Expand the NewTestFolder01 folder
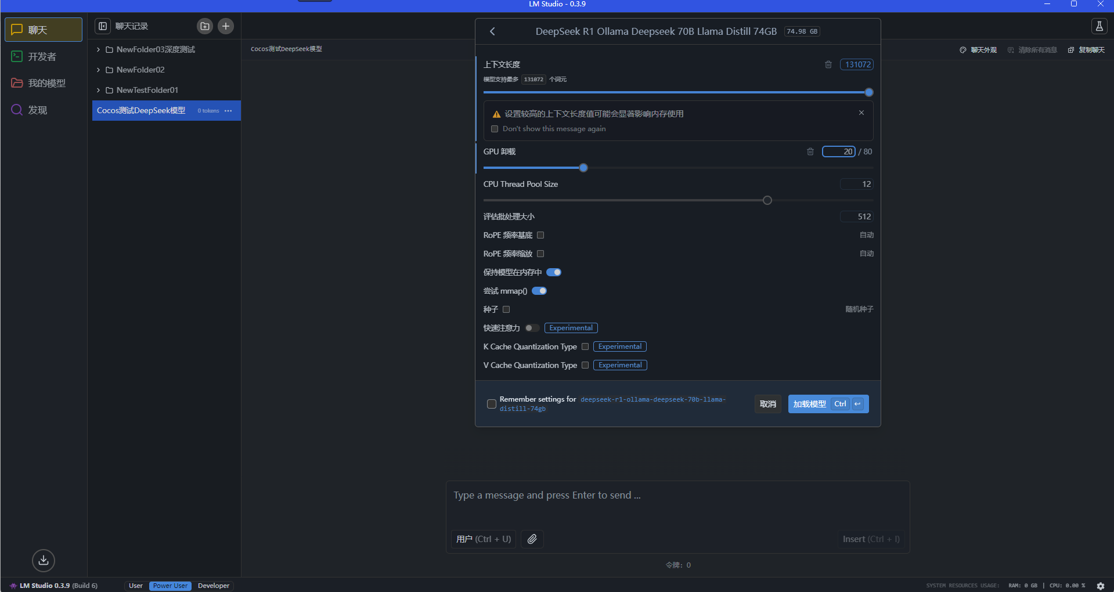Viewport: 1114px width, 592px height. point(98,90)
